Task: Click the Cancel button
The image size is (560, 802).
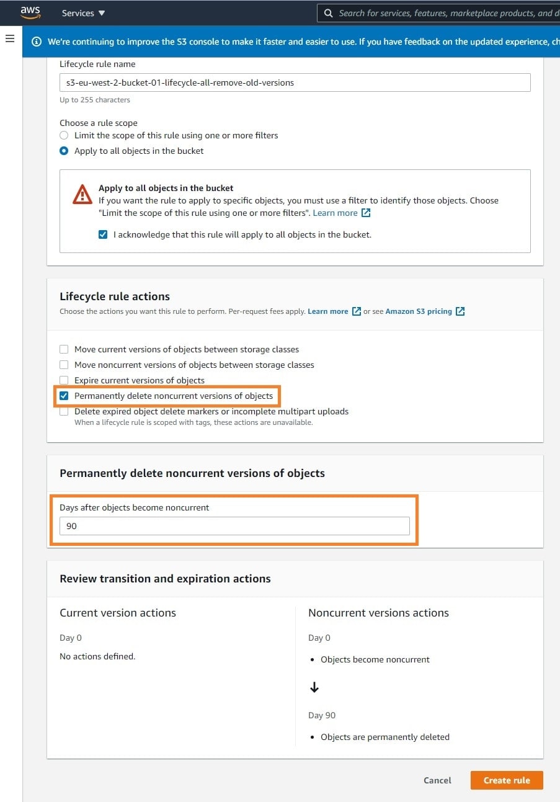Action: [x=437, y=780]
